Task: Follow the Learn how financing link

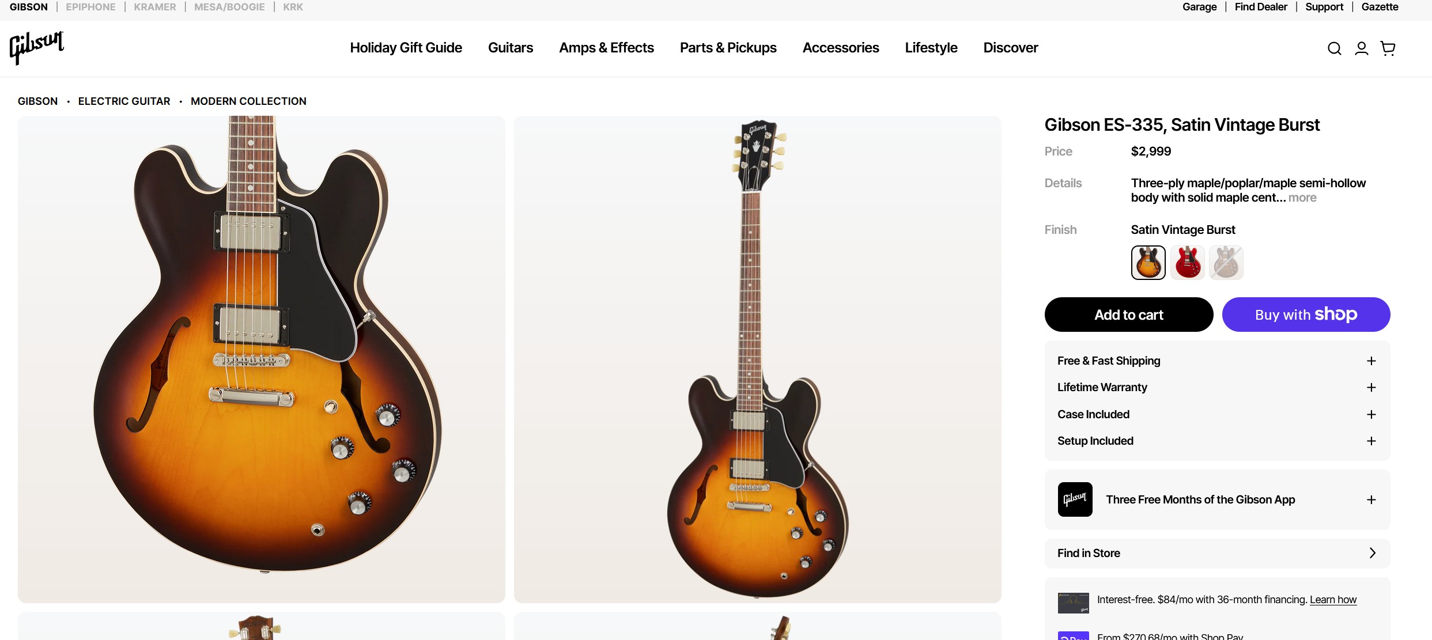Action: [x=1333, y=600]
